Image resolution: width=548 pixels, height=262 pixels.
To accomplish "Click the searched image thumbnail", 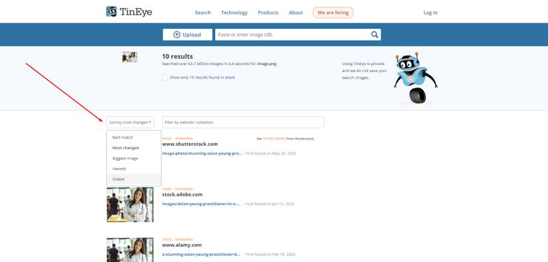I will (129, 57).
